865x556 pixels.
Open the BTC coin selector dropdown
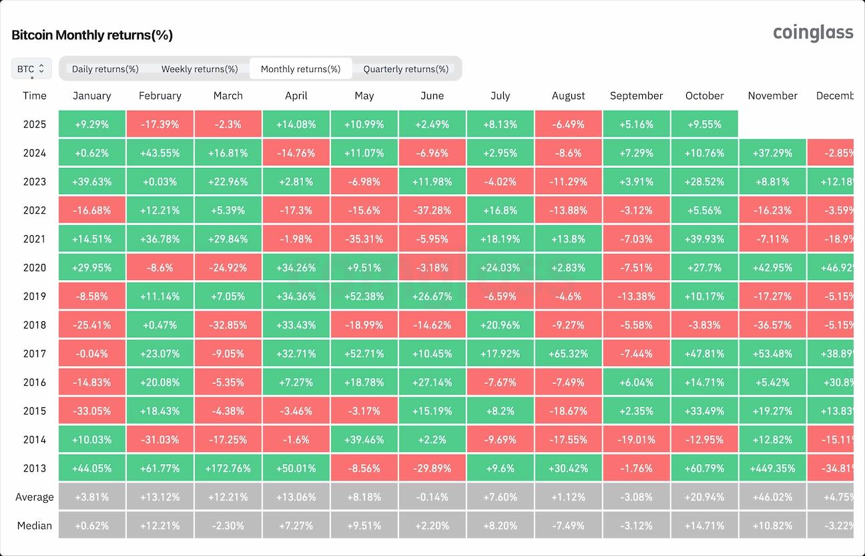click(x=31, y=69)
